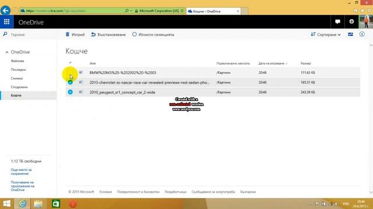Sort by Първоначално местопо... column header
373x209 pixels.
pyautogui.click(x=233, y=63)
